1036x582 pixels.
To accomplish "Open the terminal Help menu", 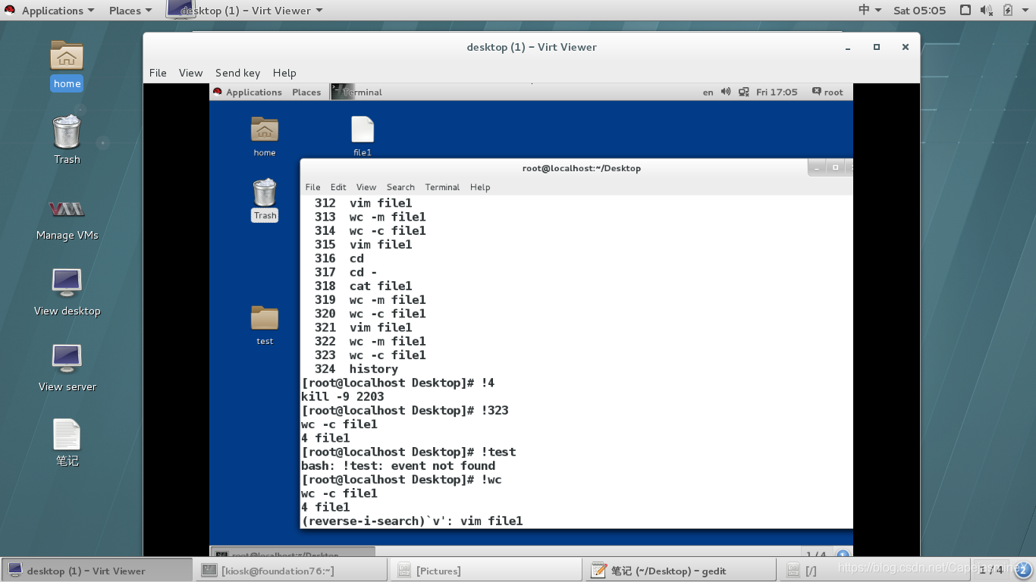I will pos(480,187).
